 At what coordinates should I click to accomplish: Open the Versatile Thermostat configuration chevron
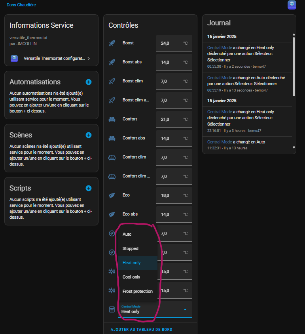click(89, 58)
